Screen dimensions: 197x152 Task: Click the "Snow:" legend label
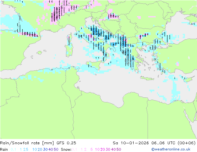pos(66,150)
